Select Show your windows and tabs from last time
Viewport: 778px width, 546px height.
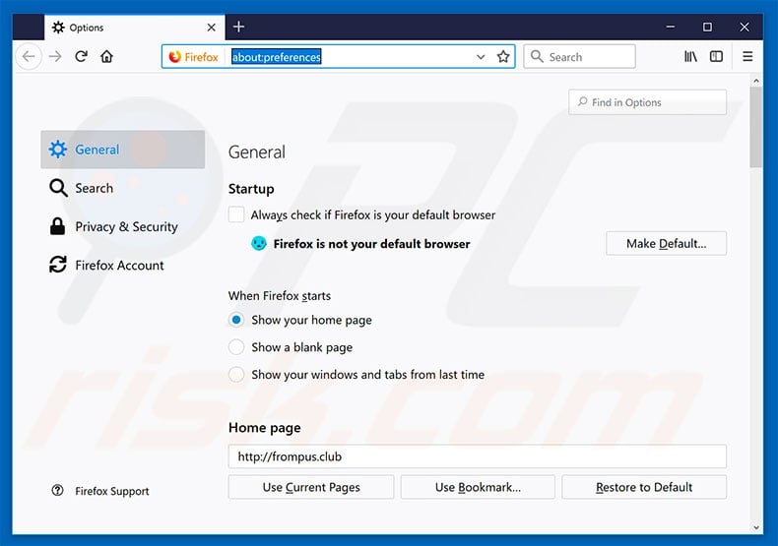click(236, 374)
